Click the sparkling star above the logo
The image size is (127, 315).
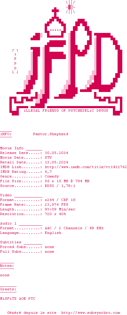tap(70, 7)
